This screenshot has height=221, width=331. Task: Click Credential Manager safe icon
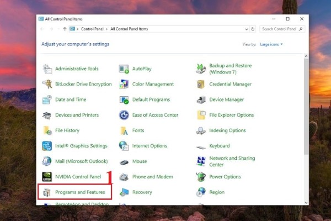(x=201, y=84)
